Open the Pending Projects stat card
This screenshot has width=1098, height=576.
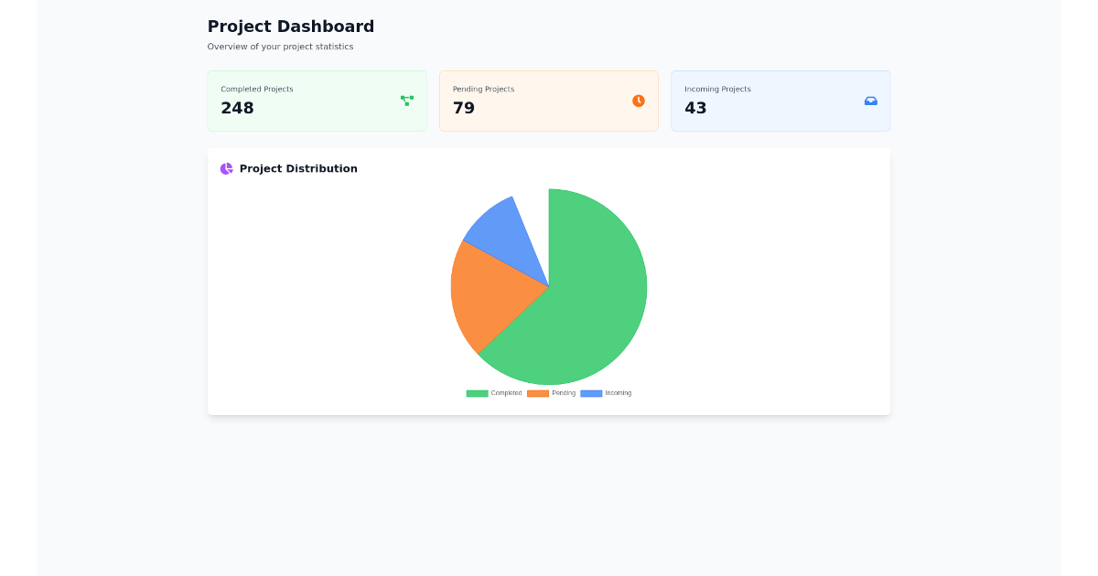click(x=548, y=101)
